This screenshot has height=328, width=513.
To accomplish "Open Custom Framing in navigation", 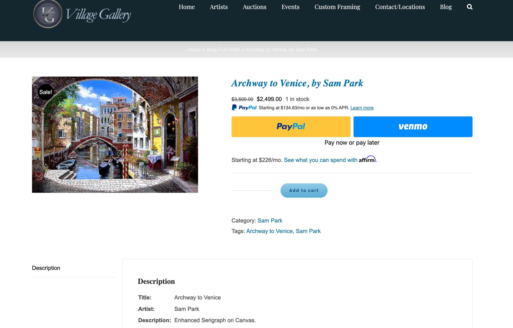I will [337, 7].
